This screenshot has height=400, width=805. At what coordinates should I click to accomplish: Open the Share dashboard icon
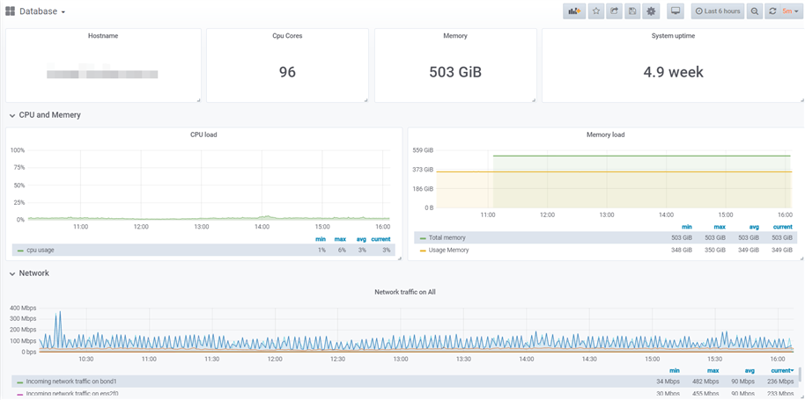click(x=614, y=11)
